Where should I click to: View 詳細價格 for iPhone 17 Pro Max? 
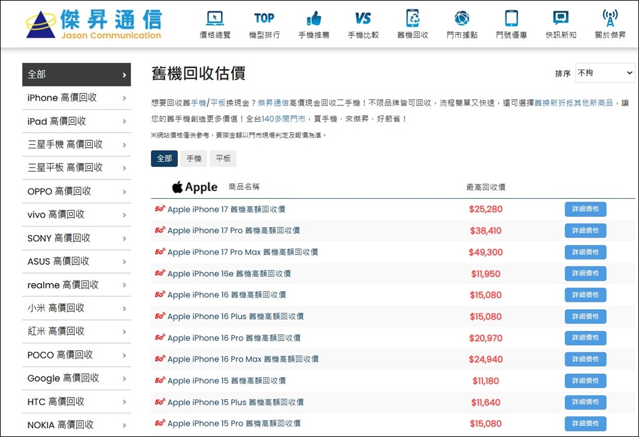click(585, 252)
